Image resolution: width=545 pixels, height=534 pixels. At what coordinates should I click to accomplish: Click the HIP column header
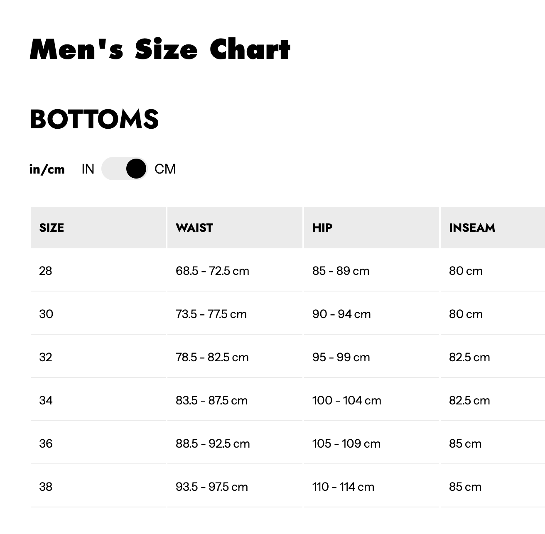coord(322,228)
